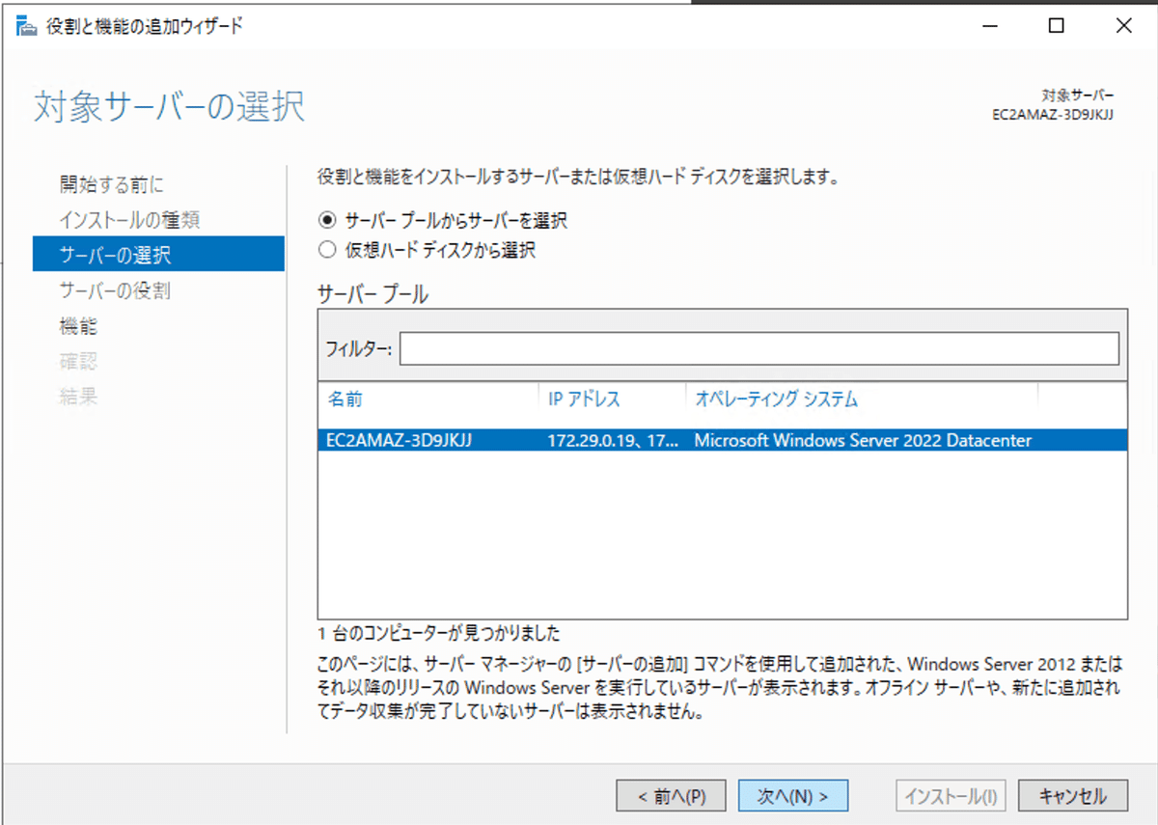The width and height of the screenshot is (1158, 825).
Task: Click the < 前へ(P) button
Action: point(671,796)
